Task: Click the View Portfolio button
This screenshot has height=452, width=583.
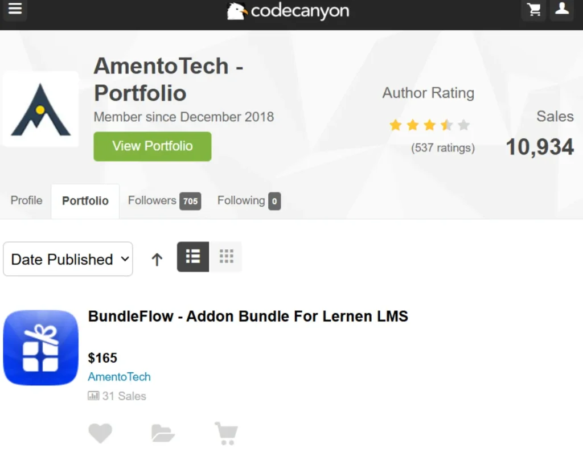Action: pos(153,146)
